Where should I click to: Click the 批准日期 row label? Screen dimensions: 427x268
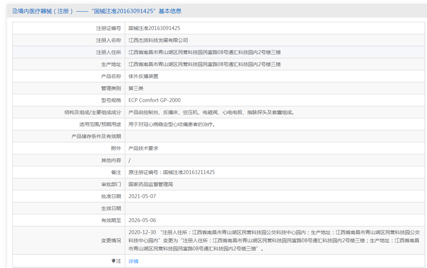click(x=111, y=196)
